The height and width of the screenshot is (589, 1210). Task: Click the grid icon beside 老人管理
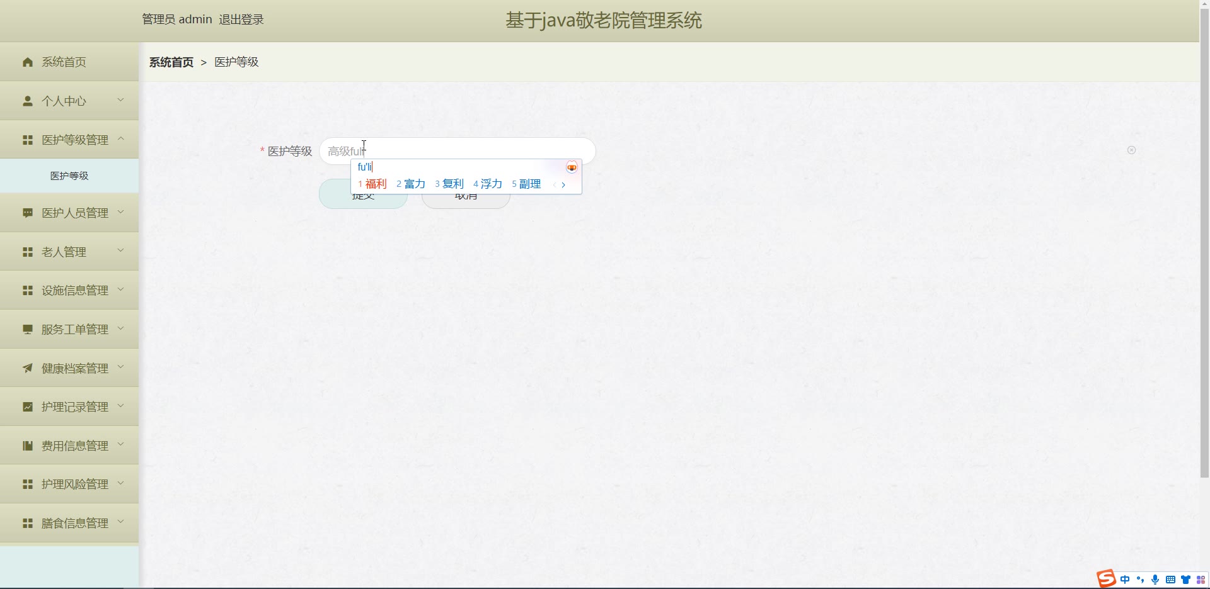[x=28, y=252]
